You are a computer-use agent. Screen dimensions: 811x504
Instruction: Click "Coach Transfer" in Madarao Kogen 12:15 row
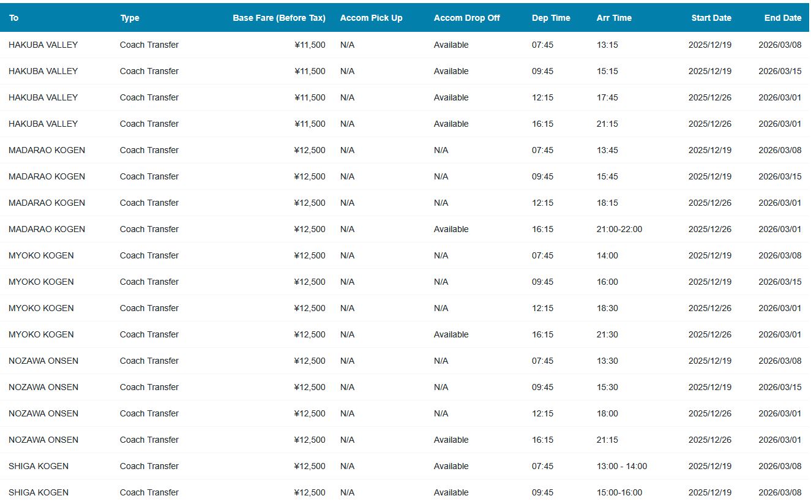[149, 203]
